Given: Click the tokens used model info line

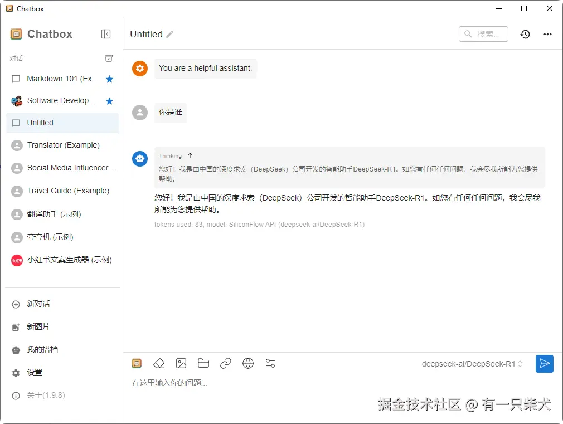Looking at the screenshot, I should pyautogui.click(x=259, y=225).
